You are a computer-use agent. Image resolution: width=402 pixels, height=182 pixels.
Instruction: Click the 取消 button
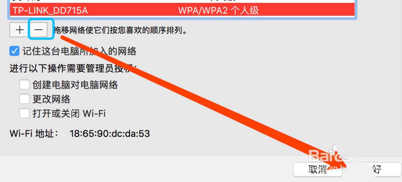(x=318, y=169)
